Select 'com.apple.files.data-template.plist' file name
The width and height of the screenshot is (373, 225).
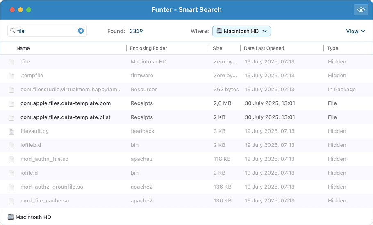coord(66,117)
